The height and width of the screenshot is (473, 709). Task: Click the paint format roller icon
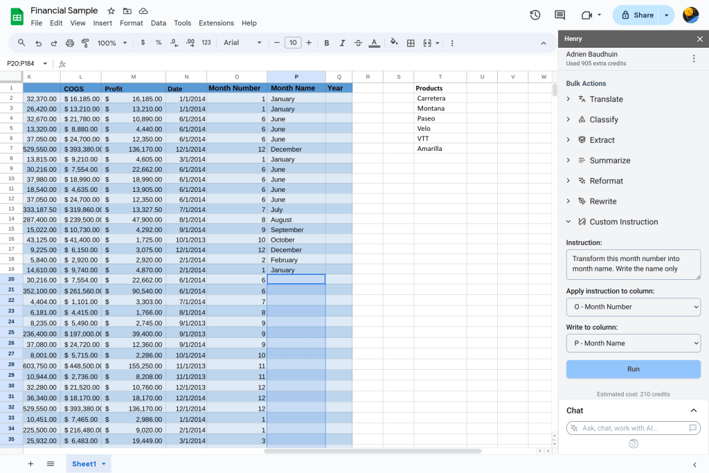coord(86,43)
